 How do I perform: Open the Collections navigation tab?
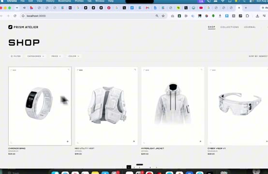coord(230,27)
